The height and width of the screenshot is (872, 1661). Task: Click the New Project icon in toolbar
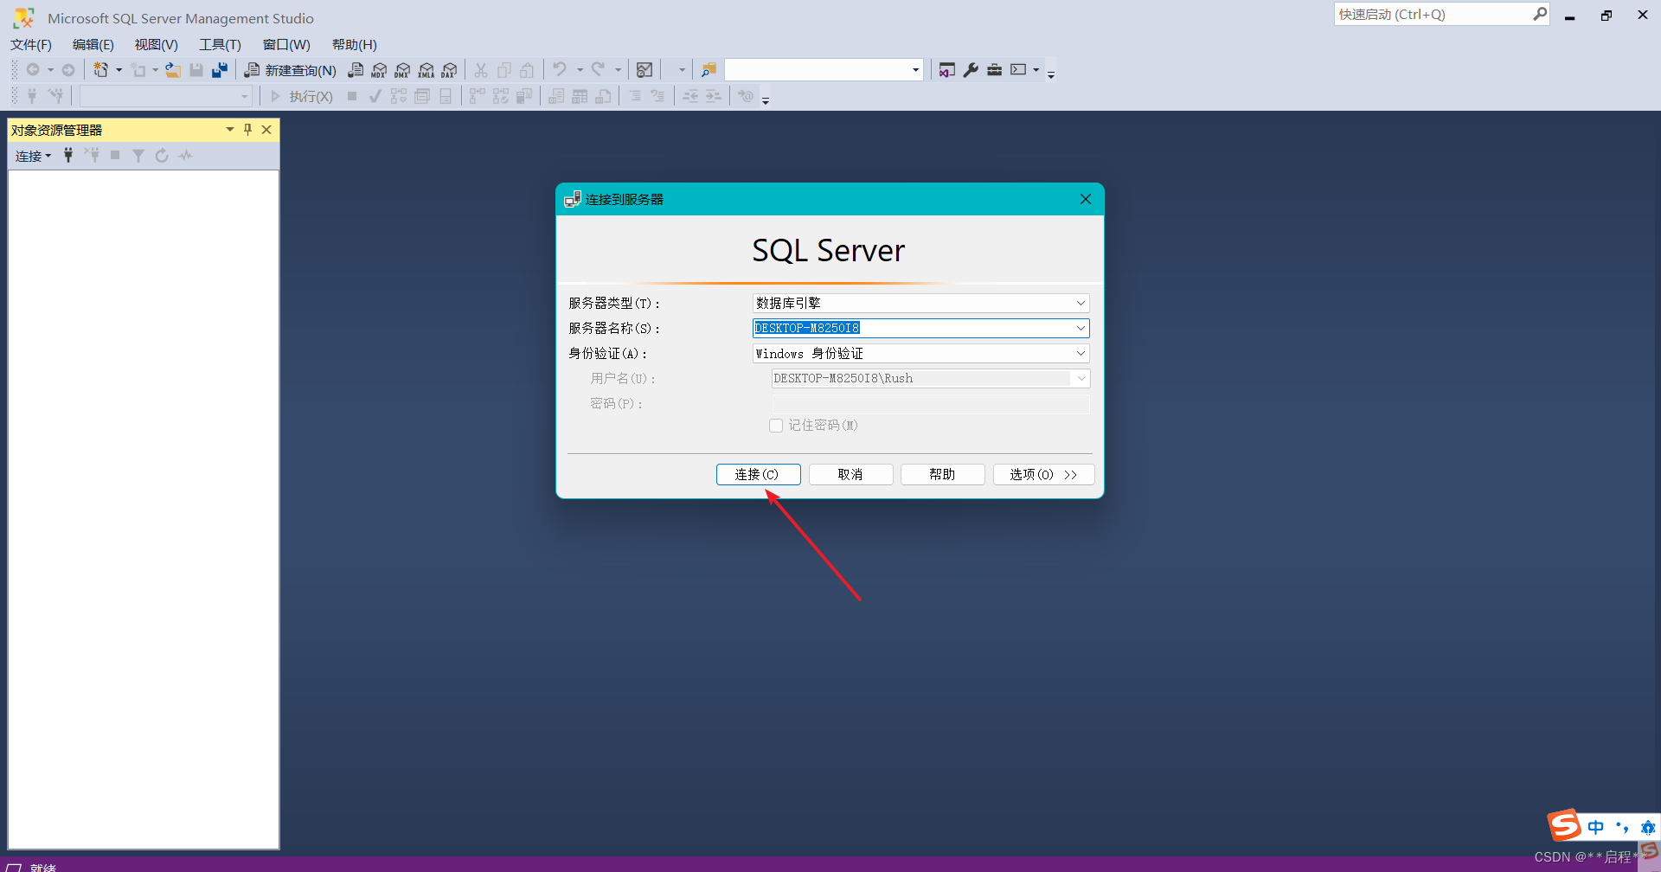point(101,70)
